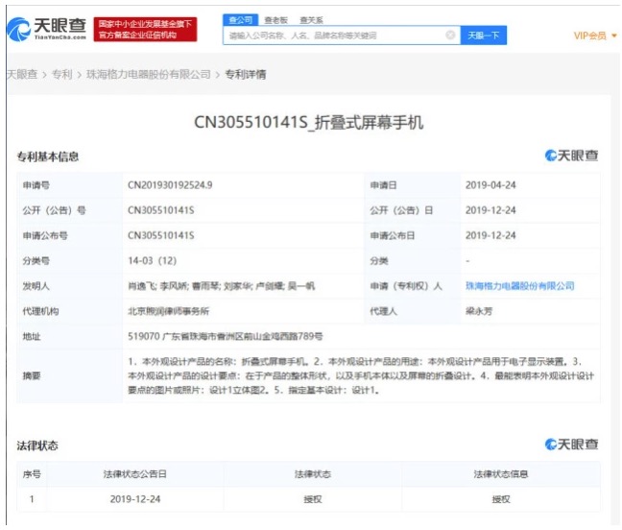Viewport: 622px width, 530px height.
Task: Select application number CN201930192524.9
Action: click(x=170, y=185)
